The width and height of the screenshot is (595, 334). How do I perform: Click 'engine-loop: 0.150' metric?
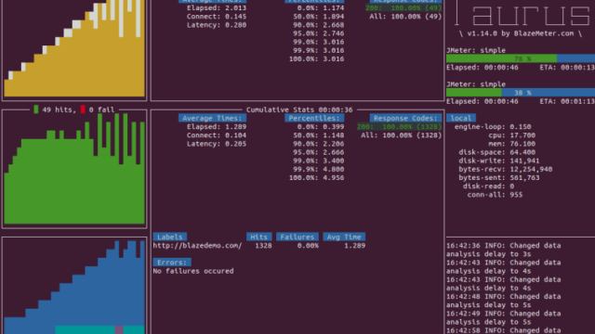point(493,127)
